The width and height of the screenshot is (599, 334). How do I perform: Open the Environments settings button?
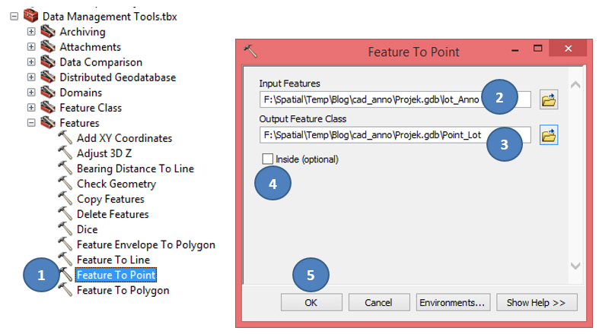coord(452,302)
